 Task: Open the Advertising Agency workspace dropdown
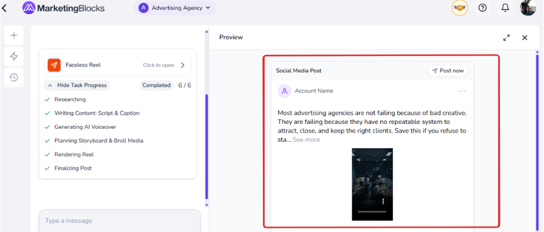(176, 8)
